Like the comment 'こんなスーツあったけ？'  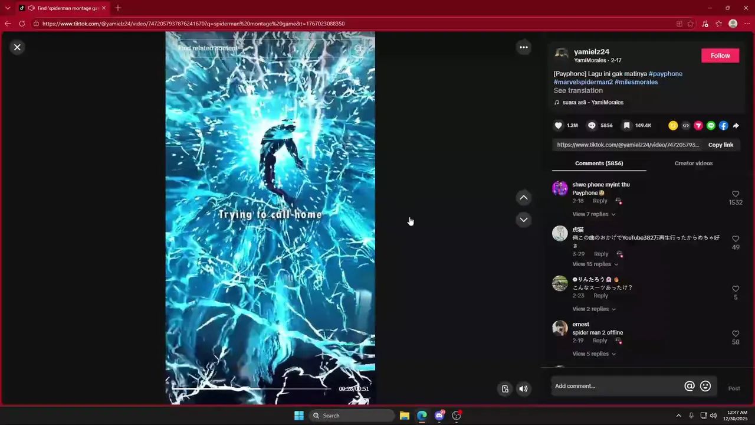click(736, 289)
